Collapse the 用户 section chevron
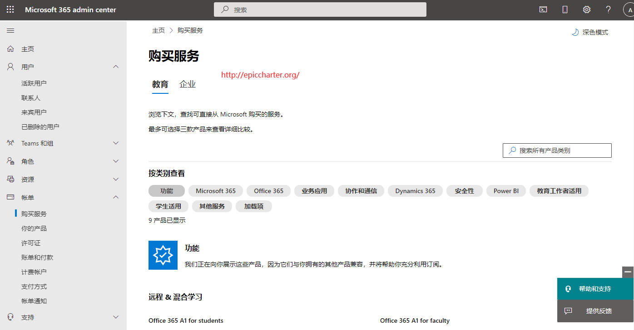Viewport: 634px width, 330px height. point(116,67)
